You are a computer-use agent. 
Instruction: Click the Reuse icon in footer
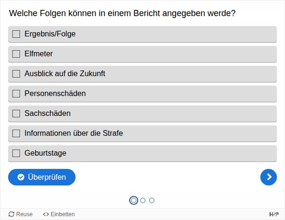coord(11,214)
